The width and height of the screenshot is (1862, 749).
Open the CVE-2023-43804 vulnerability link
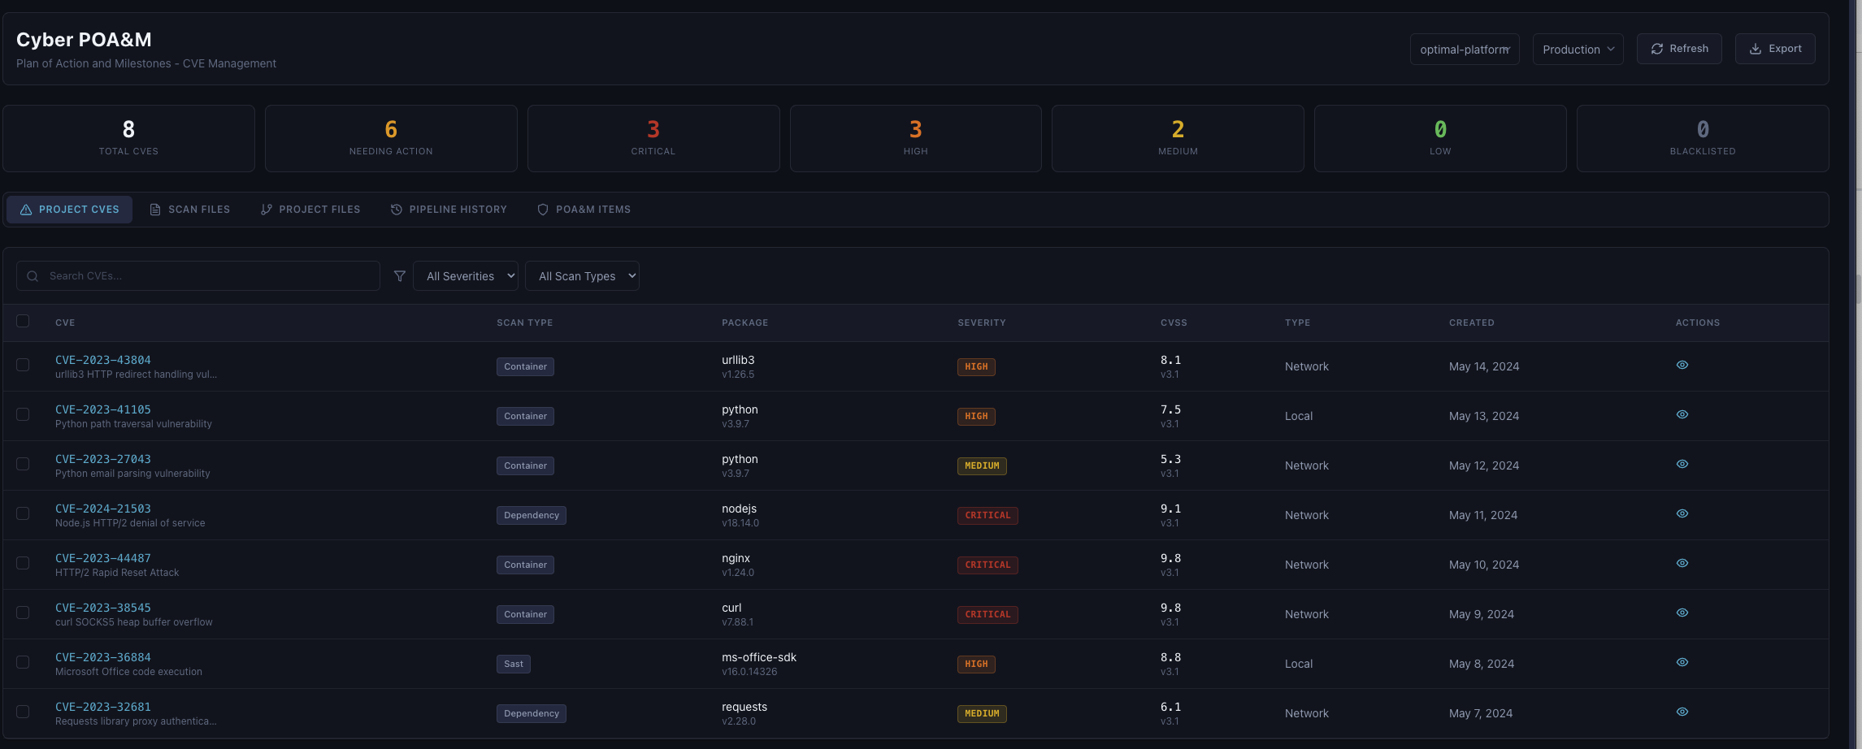click(x=102, y=360)
